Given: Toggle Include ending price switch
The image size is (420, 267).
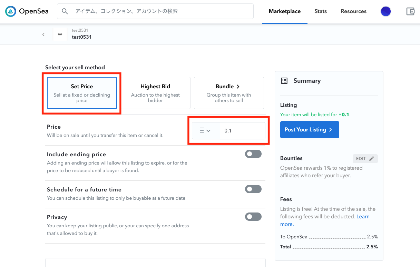Looking at the screenshot, I should tap(253, 154).
